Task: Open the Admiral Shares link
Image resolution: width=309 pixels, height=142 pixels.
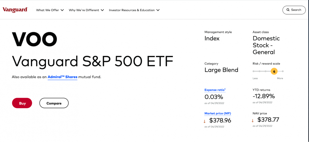Action: click(x=62, y=77)
